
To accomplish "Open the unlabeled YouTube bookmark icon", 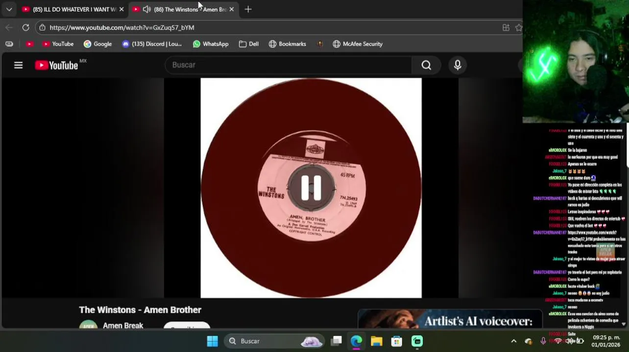I will (29, 44).
